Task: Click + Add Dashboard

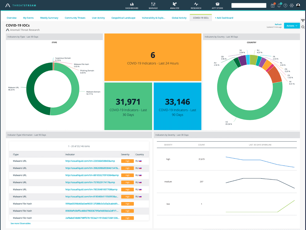Action: tap(224, 18)
